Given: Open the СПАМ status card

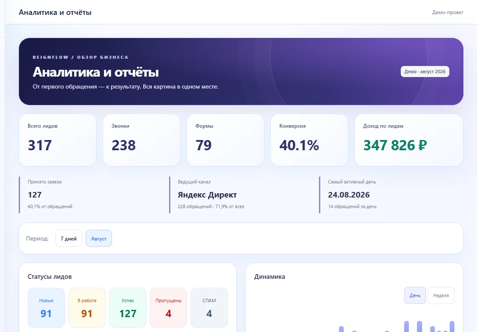Looking at the screenshot, I should pyautogui.click(x=209, y=308).
